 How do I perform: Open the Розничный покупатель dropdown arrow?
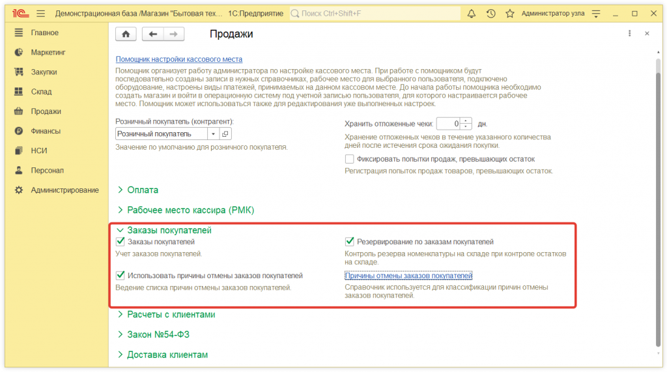[214, 134]
